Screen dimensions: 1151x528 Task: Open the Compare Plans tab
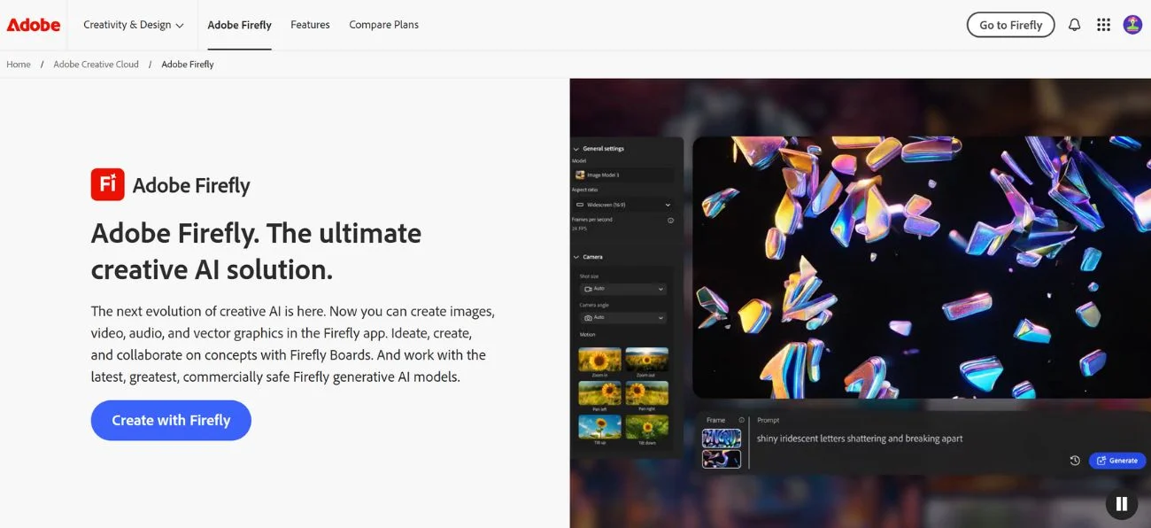383,25
